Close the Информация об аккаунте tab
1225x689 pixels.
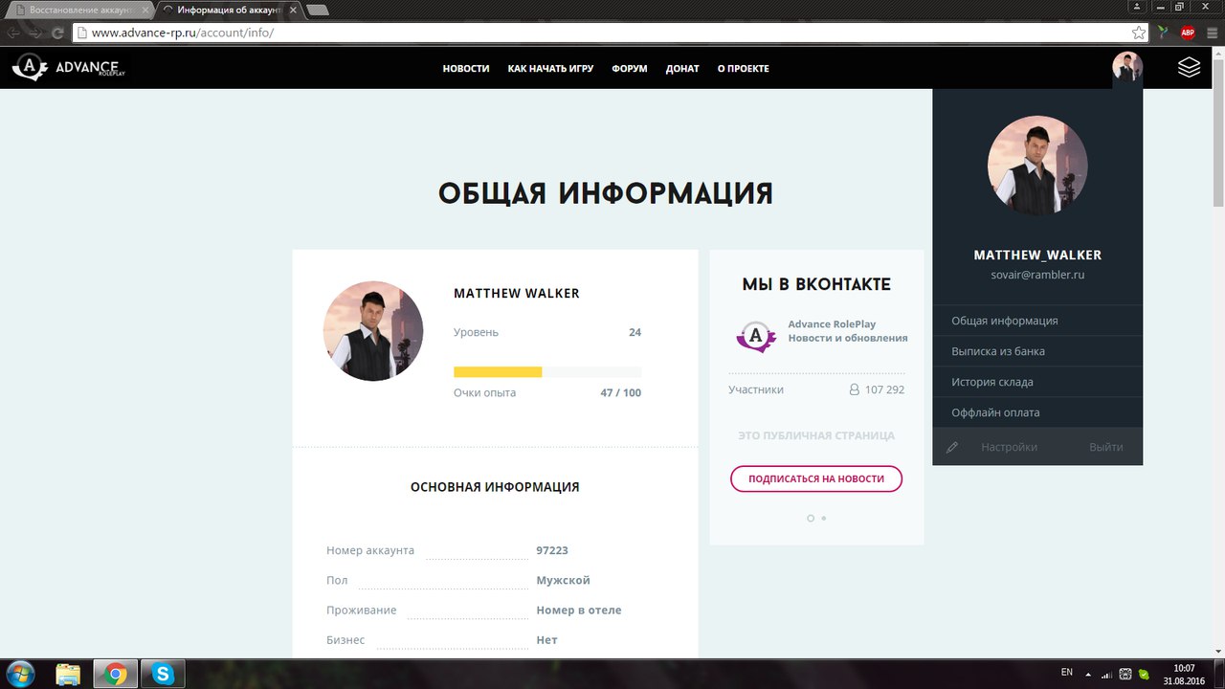292,10
